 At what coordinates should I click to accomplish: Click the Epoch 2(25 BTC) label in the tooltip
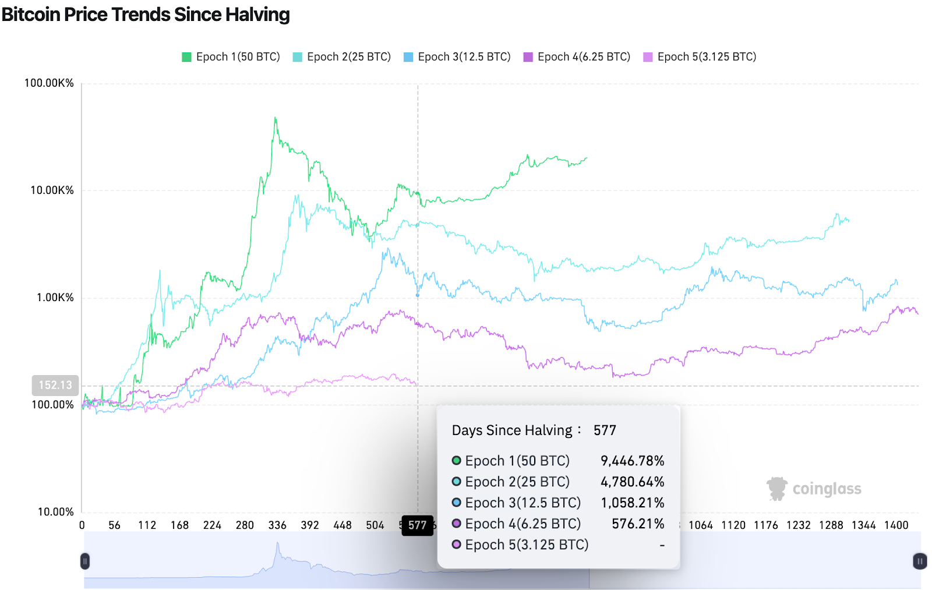click(x=517, y=482)
